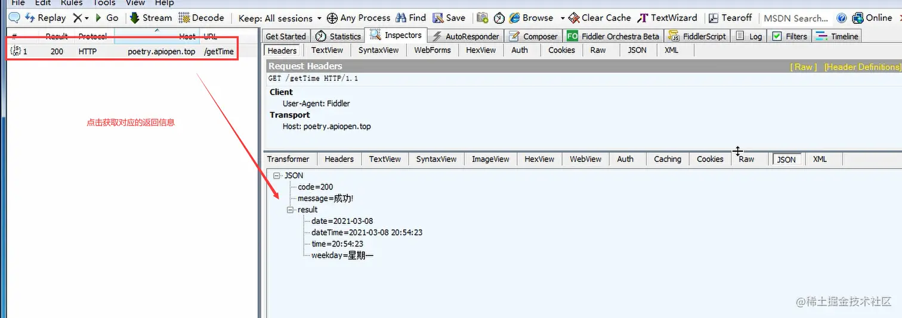Sort sessions by Host column
The width and height of the screenshot is (902, 318).
[x=187, y=37]
